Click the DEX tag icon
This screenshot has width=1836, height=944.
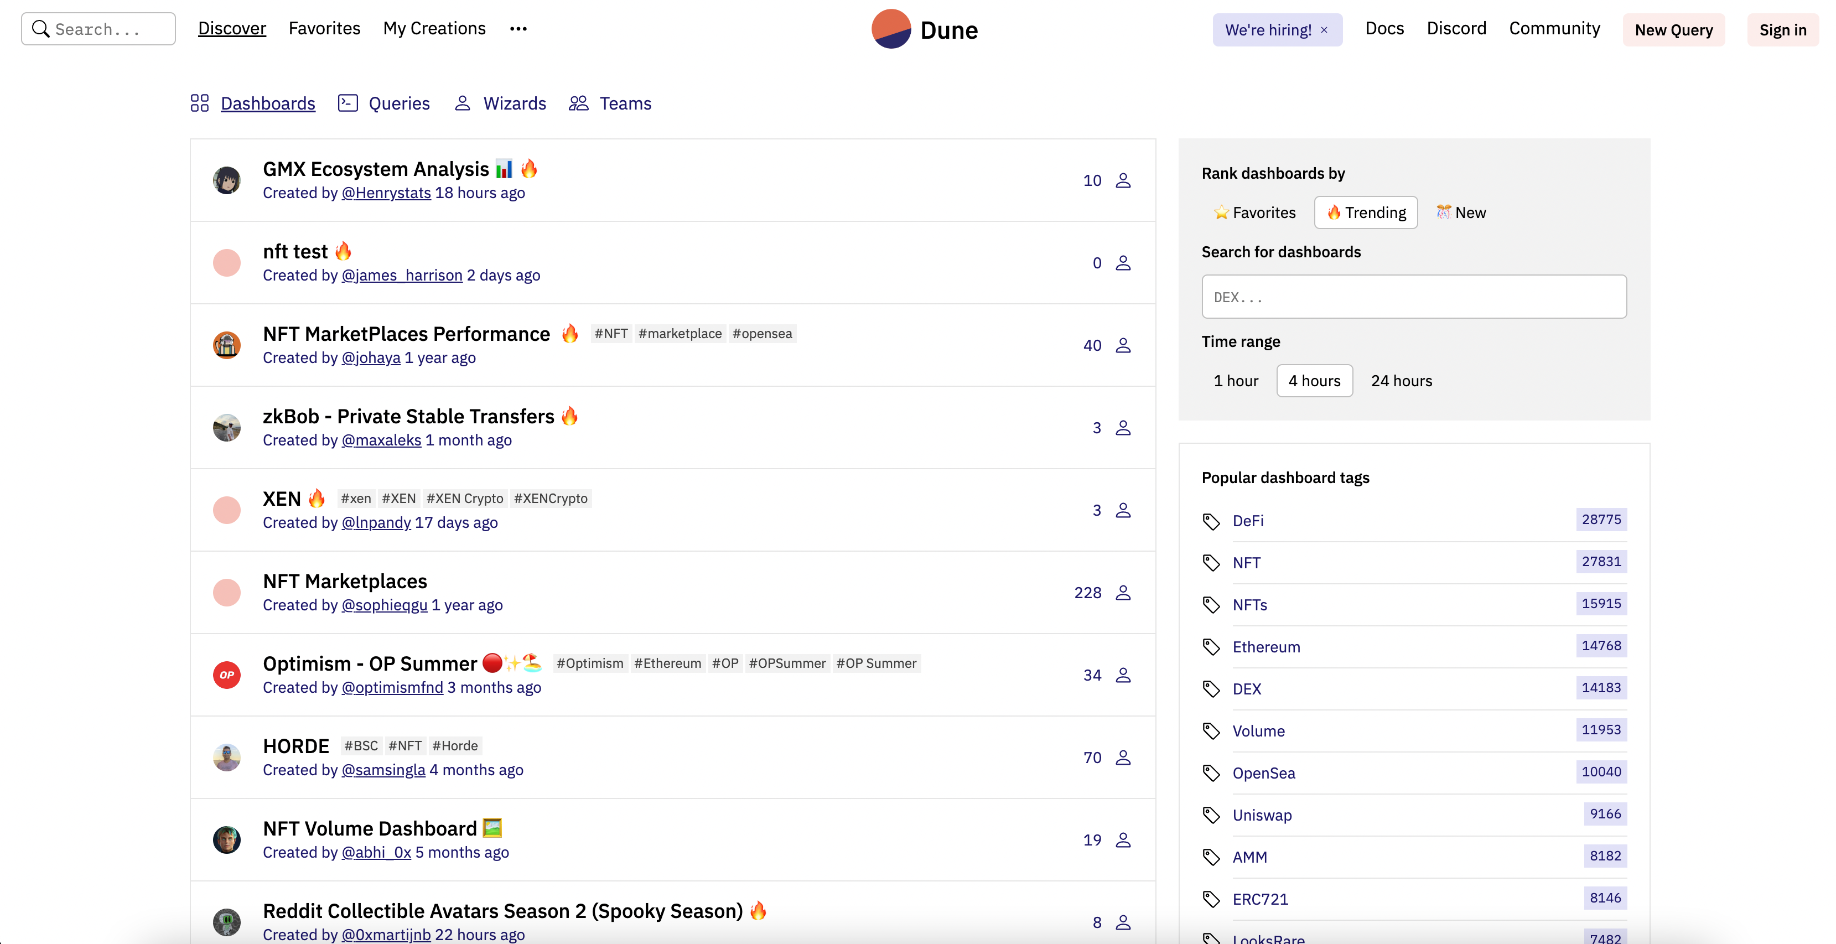(1210, 689)
